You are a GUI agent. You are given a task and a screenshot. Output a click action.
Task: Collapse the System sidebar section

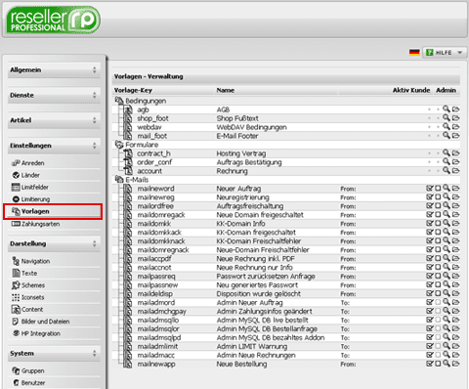click(54, 354)
